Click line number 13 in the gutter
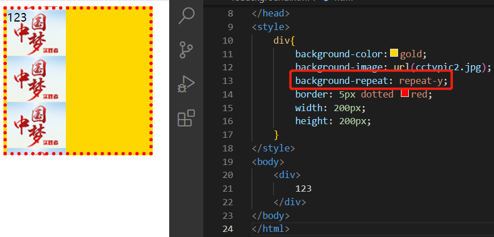The height and width of the screenshot is (237, 494). pyautogui.click(x=228, y=81)
